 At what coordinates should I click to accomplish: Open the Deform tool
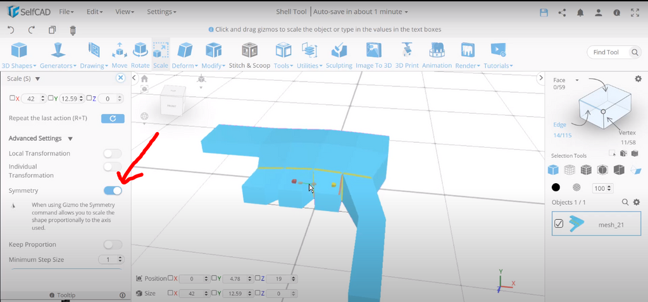[x=185, y=56]
